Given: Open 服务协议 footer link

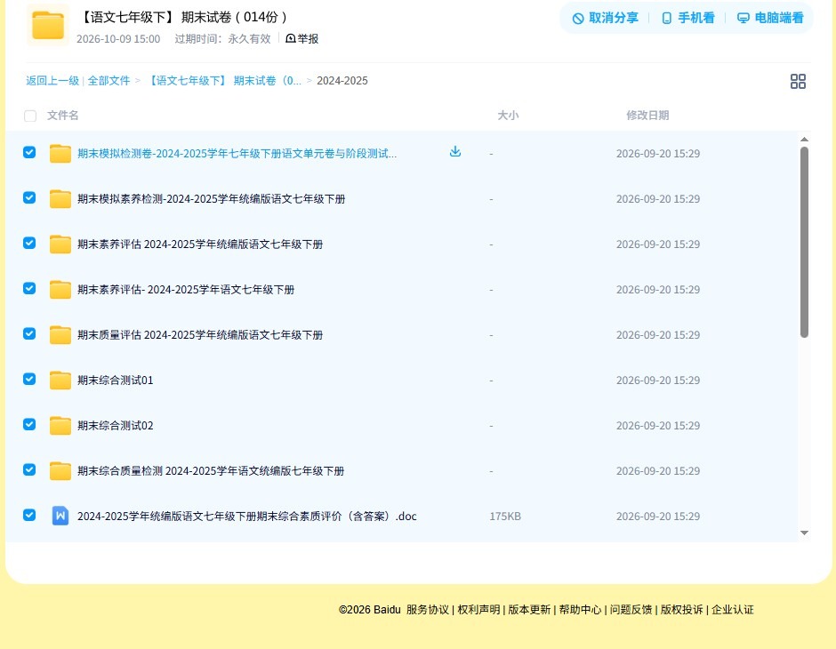Looking at the screenshot, I should coord(428,610).
